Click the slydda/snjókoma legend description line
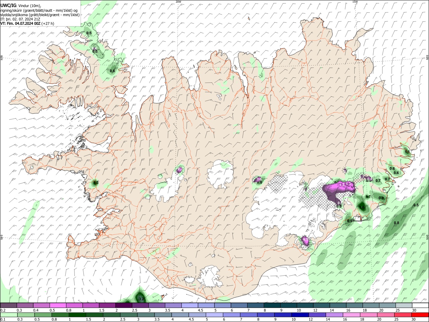Image resolution: width=429 pixels, height=322 pixels. pyautogui.click(x=40, y=15)
